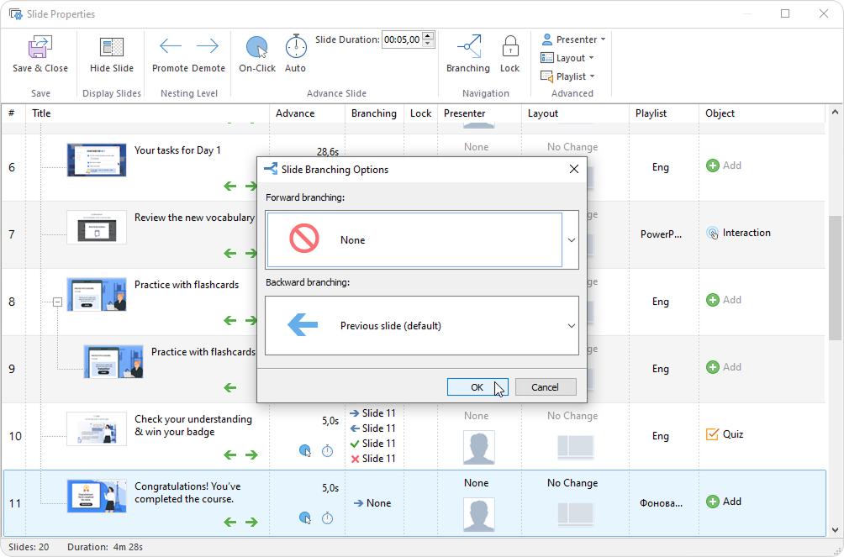This screenshot has width=844, height=557.
Task: Open the Backward branching dropdown
Action: pyautogui.click(x=571, y=326)
